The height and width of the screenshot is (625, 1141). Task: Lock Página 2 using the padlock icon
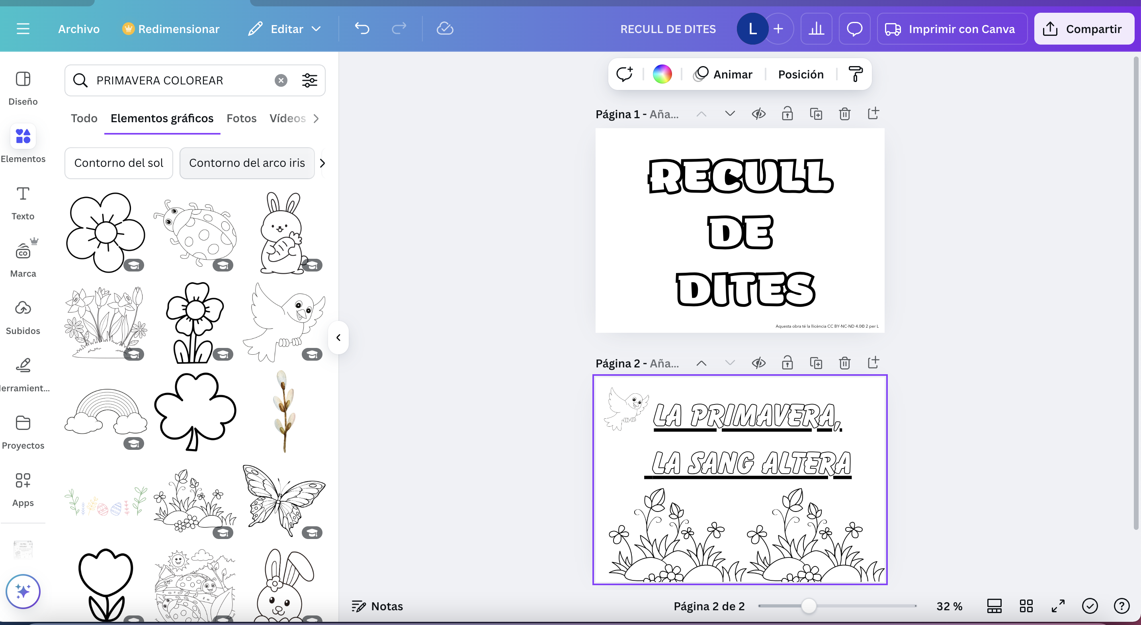(x=787, y=363)
